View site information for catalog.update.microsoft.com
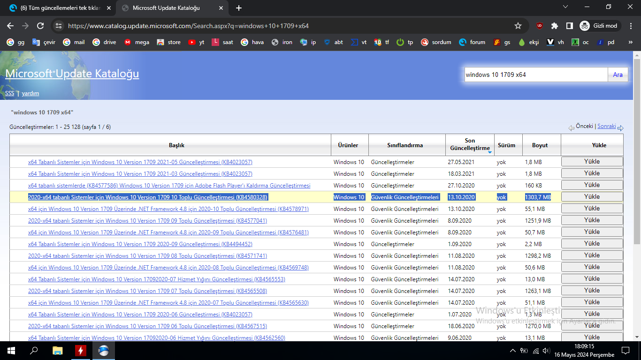This screenshot has height=360, width=641. tap(58, 26)
